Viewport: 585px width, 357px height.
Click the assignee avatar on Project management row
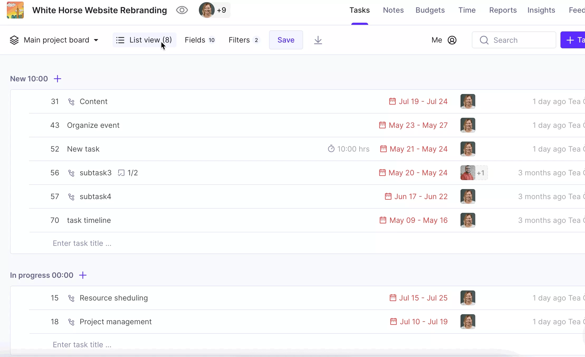(468, 322)
